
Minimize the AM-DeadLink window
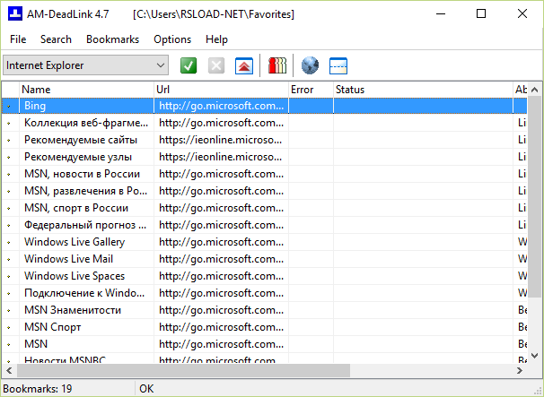[441, 13]
